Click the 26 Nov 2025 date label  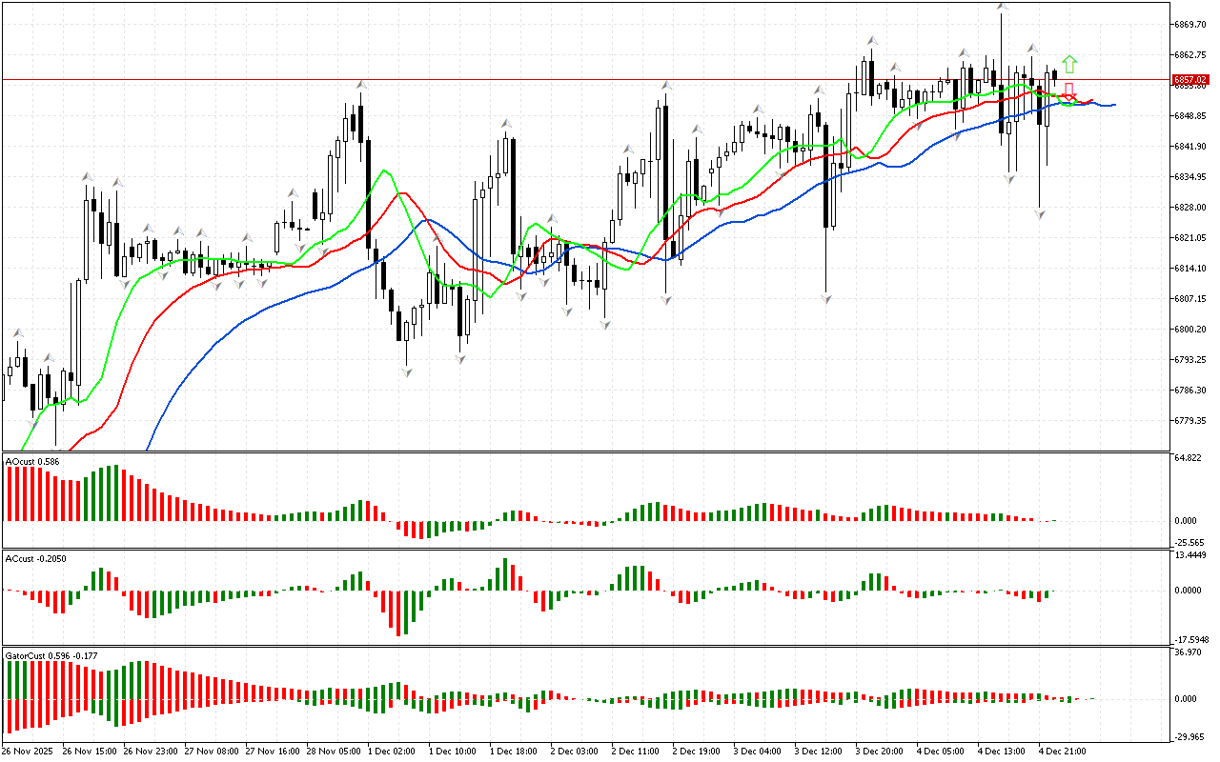pyautogui.click(x=29, y=752)
